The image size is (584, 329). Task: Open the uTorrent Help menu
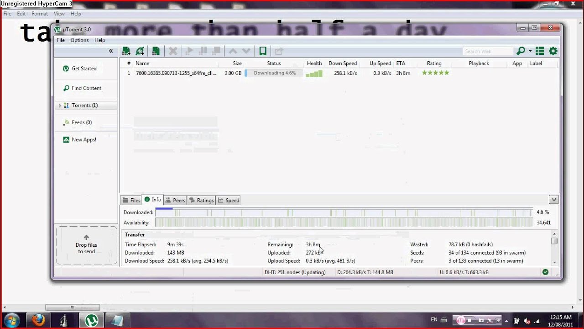(x=99, y=40)
